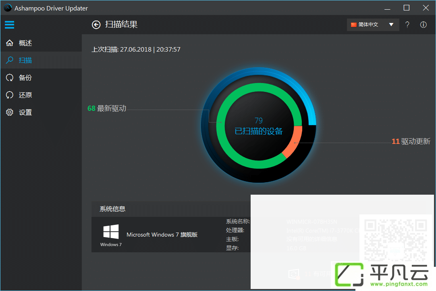Click the gear icon beside 设置
Viewport: 436px width, 291px height.
pos(10,112)
